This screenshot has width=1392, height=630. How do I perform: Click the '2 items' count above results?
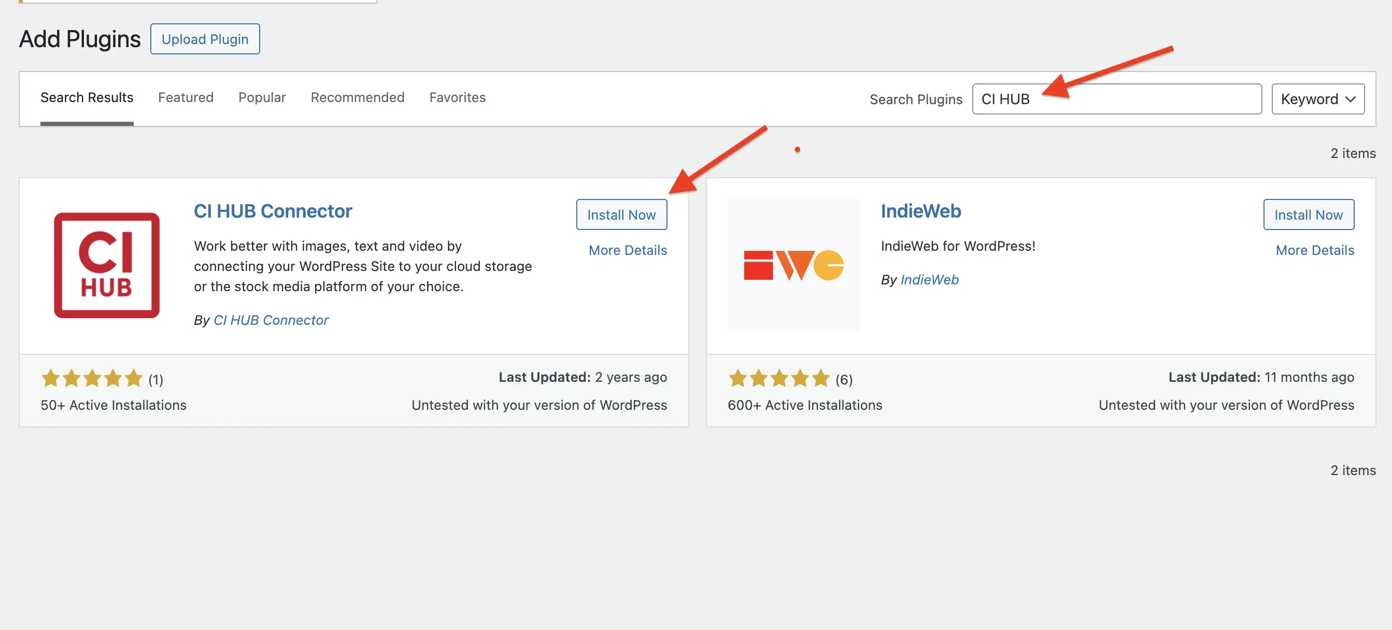[x=1353, y=153]
